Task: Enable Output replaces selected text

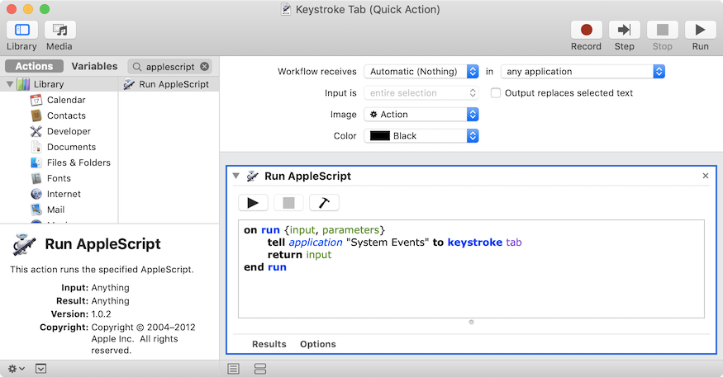Action: pos(496,93)
